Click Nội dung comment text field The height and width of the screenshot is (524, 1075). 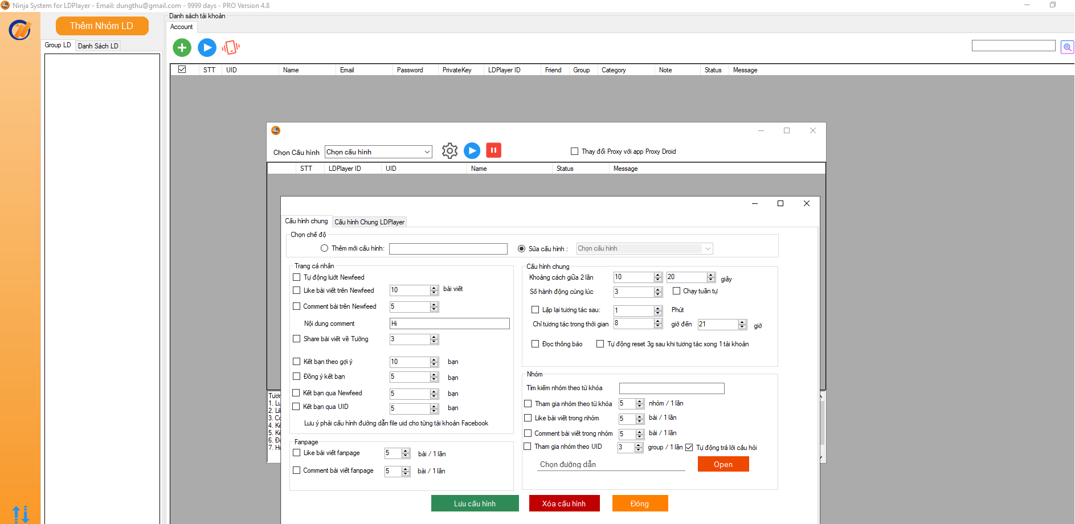pyautogui.click(x=449, y=324)
